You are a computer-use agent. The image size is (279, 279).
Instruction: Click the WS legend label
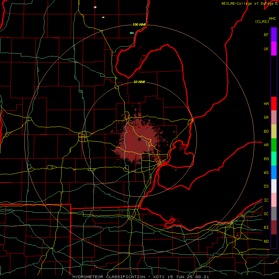pos(266,173)
